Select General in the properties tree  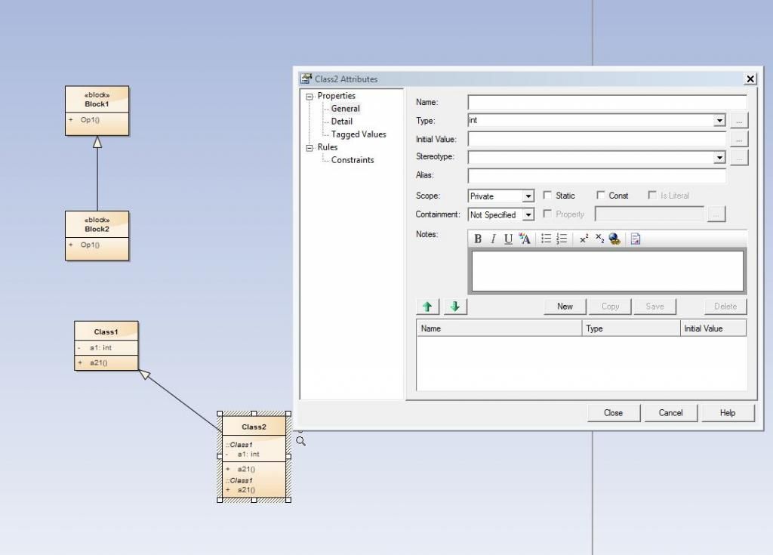pos(345,109)
